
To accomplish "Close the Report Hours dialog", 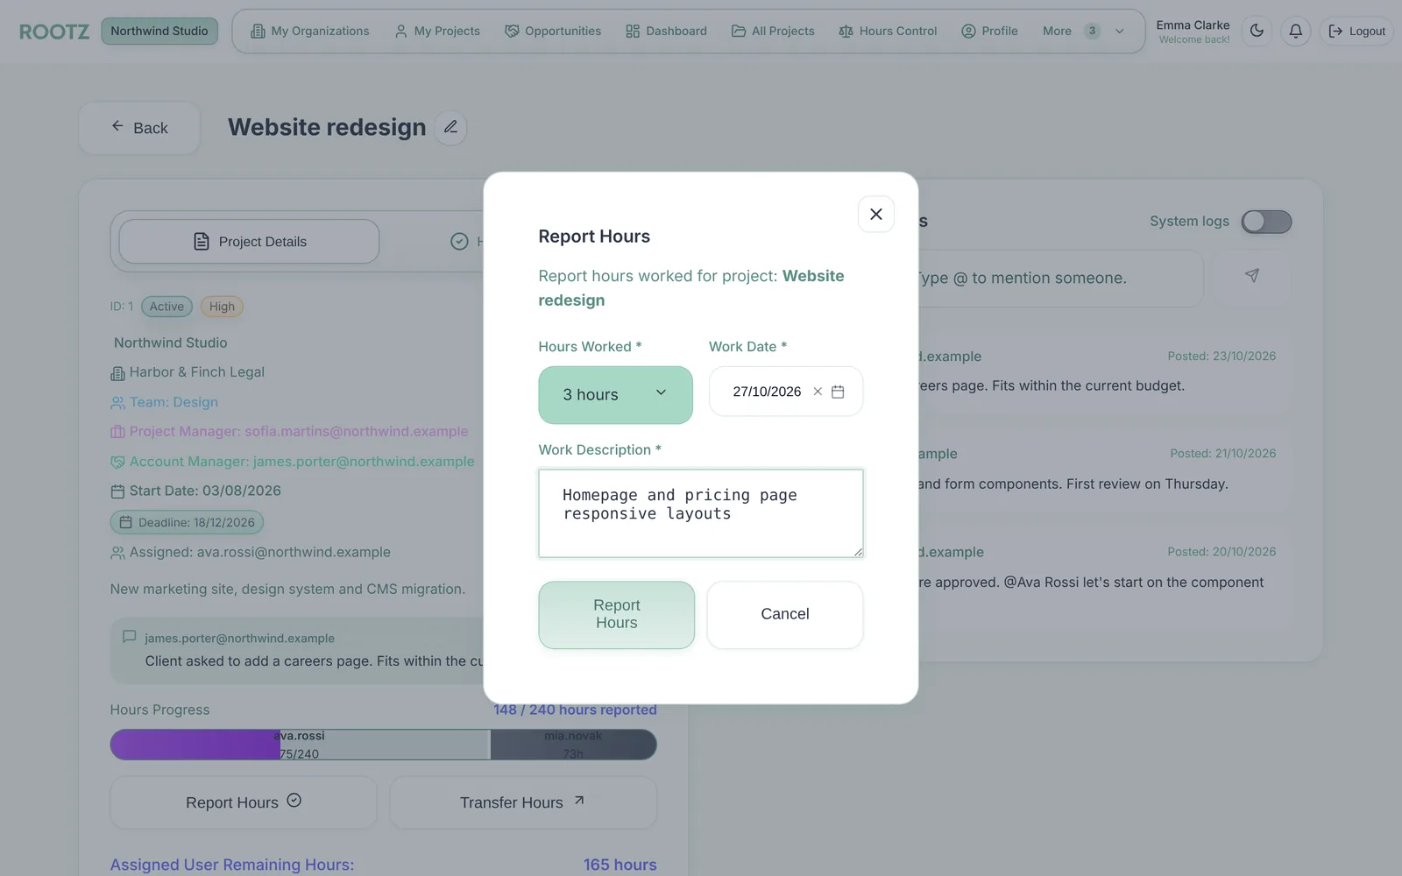I will (x=875, y=214).
